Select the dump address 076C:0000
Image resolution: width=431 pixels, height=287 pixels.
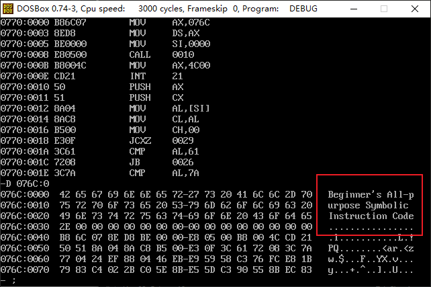[x=25, y=194]
